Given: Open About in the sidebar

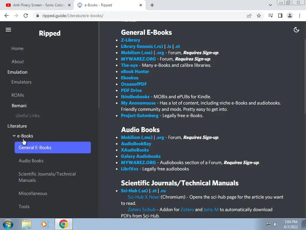Looking at the screenshot, I should (18, 62).
